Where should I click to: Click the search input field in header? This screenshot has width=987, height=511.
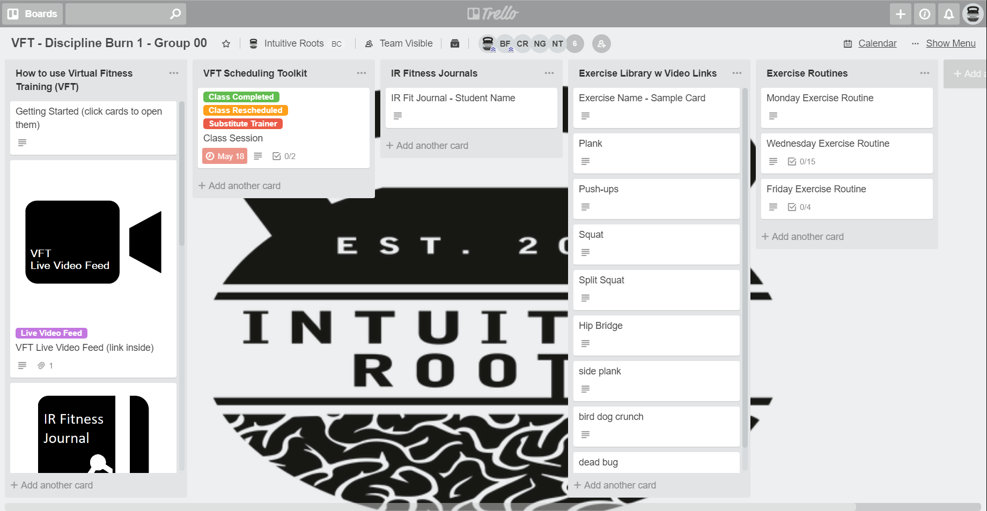coord(126,13)
